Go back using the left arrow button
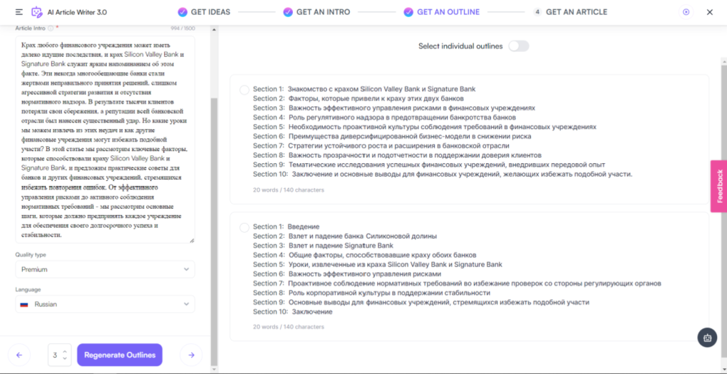The image size is (727, 374). click(x=19, y=355)
